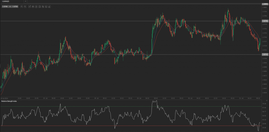Open the 15-minute timeframe selector
This screenshot has height=132, width=269.
point(29,6)
